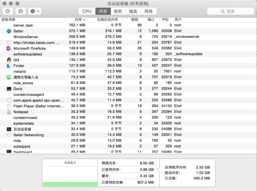257x191 pixels.
Task: Click the Safari Networking shield icon
Action: coord(9,135)
